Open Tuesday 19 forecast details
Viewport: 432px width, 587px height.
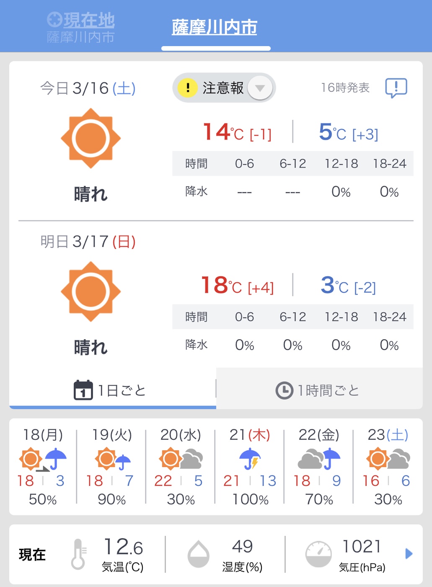pos(112,466)
